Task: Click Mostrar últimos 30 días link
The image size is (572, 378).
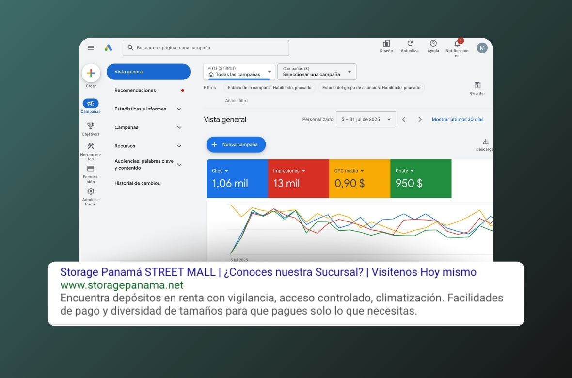Action: pyautogui.click(x=457, y=119)
